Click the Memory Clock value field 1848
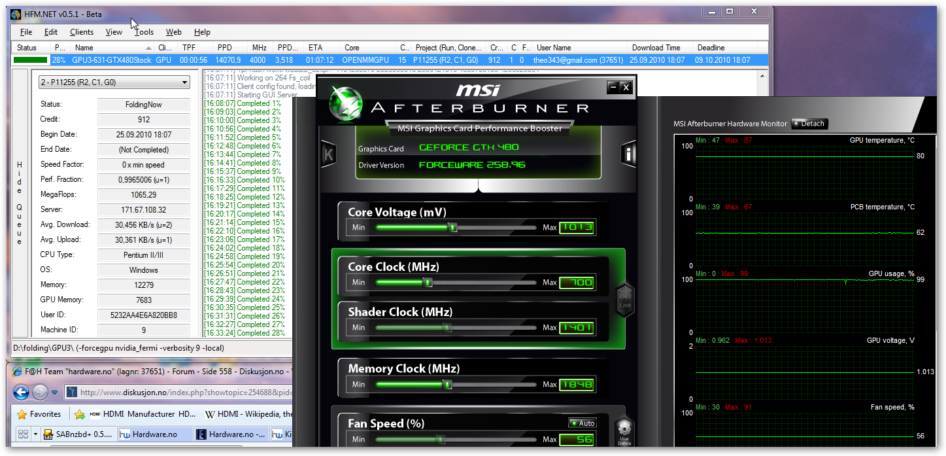 tap(577, 385)
